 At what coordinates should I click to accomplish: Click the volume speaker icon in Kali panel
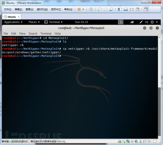(x=147, y=22)
